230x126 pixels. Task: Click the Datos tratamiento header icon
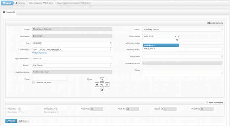coord(208,23)
